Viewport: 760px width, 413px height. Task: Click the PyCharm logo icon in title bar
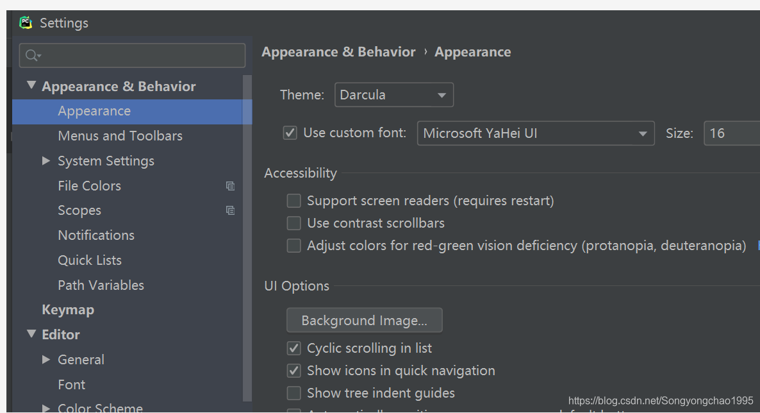26,23
